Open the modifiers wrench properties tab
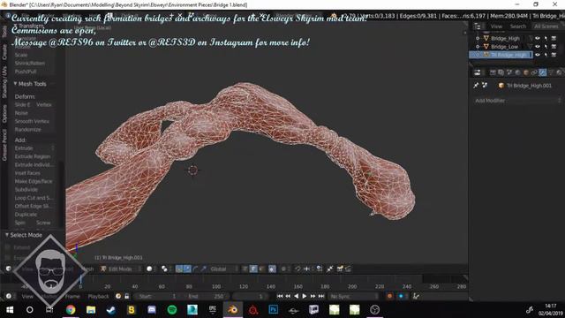Screen dimensions: 565x318 pyautogui.click(x=542, y=72)
